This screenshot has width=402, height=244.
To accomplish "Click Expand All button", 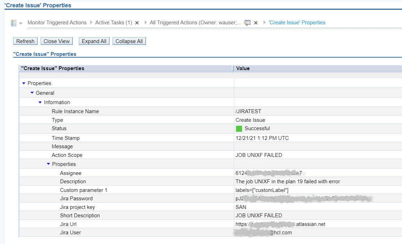I will point(94,41).
